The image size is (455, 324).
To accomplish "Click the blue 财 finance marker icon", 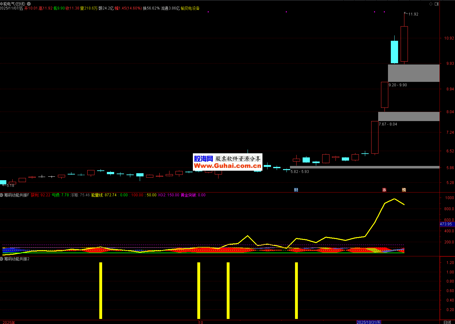I will [296, 190].
